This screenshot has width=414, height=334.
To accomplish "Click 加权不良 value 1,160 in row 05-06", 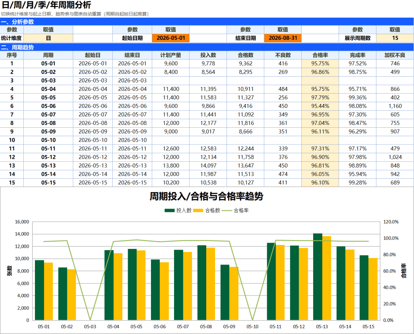I will point(395,106).
